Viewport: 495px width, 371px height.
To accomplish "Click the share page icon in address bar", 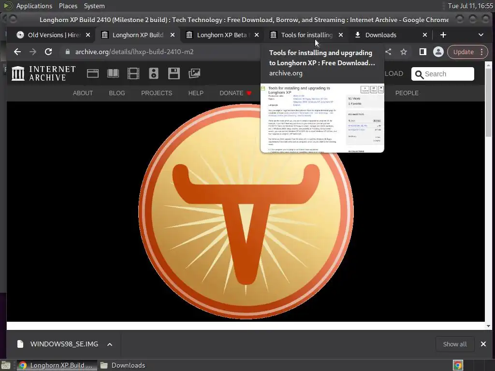I will coord(388,52).
